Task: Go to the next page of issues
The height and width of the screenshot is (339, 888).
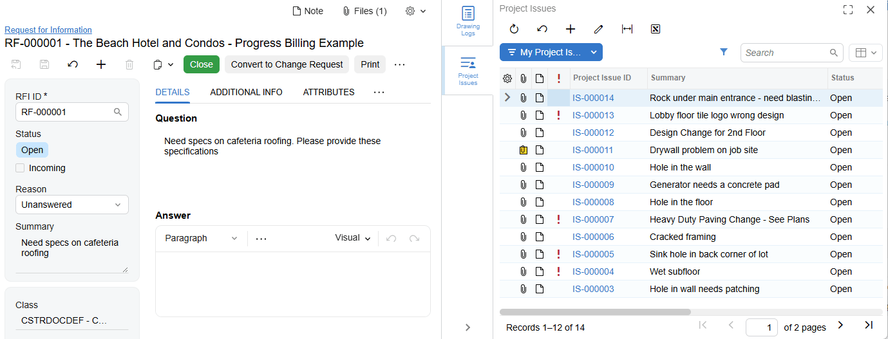Action: 840,325
